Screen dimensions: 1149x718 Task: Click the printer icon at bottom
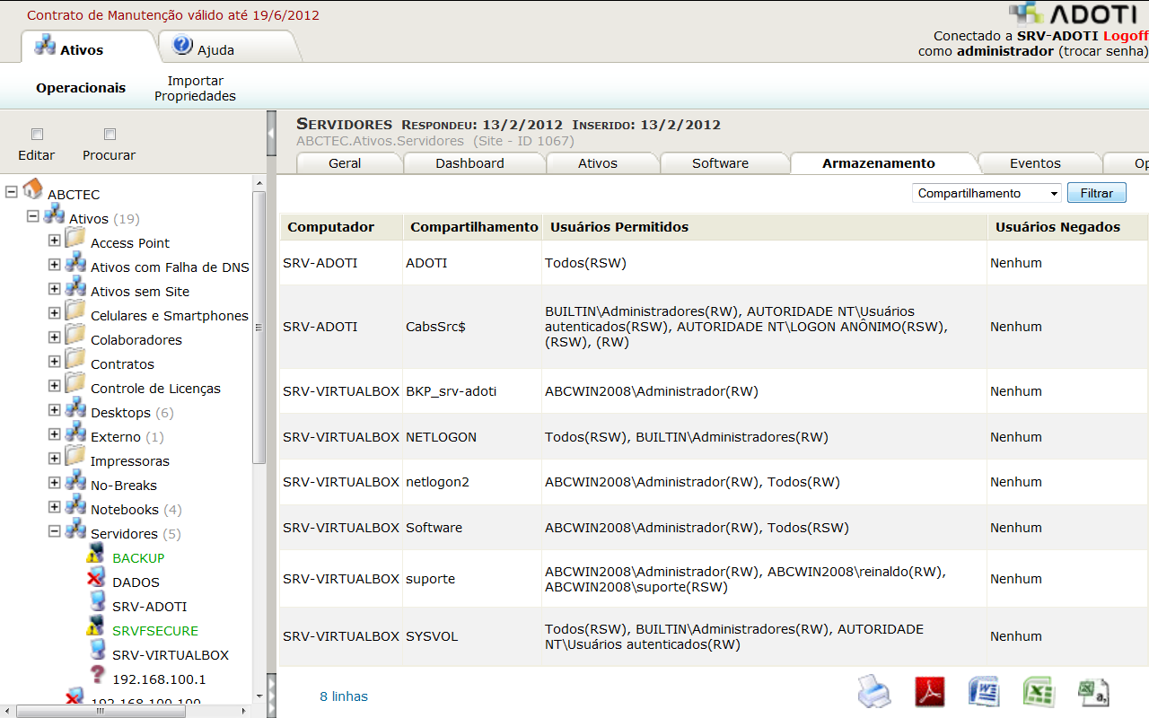pos(874,692)
